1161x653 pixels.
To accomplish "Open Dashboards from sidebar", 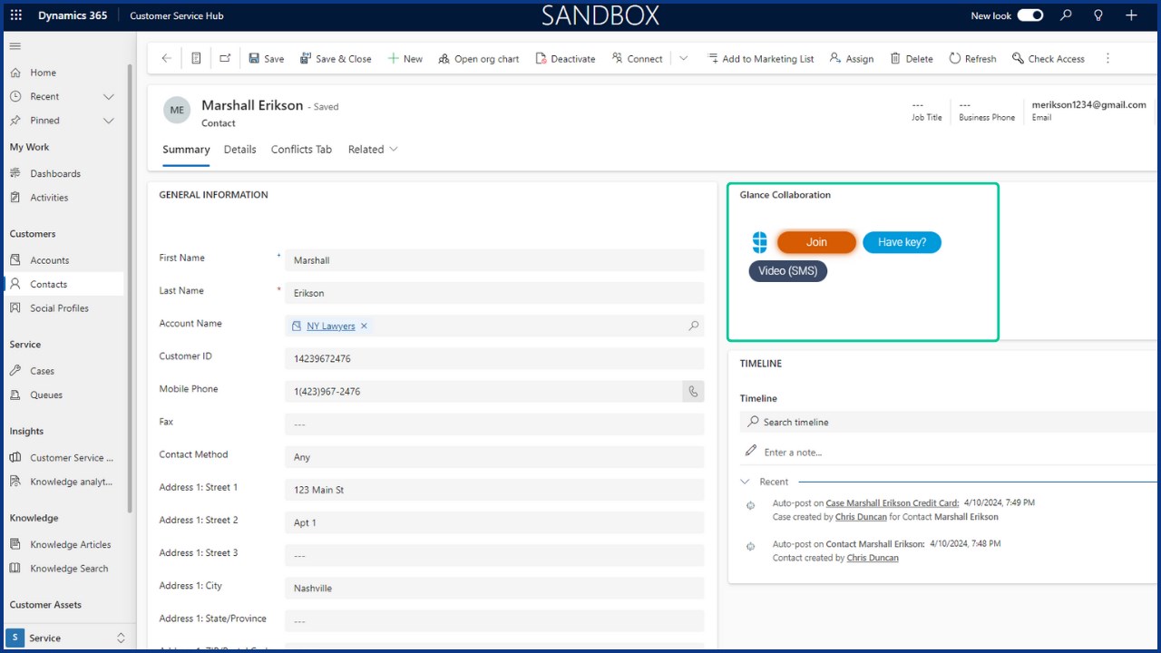I will (x=55, y=173).
